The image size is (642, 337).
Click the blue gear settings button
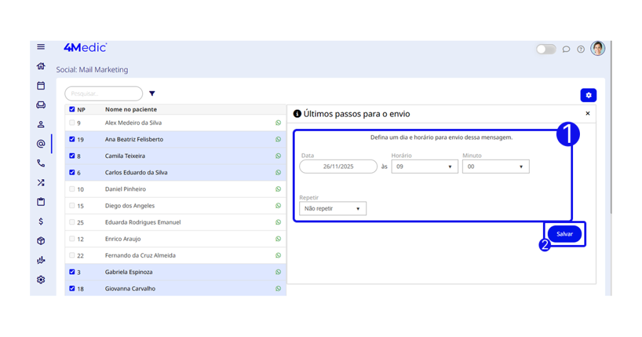[588, 95]
